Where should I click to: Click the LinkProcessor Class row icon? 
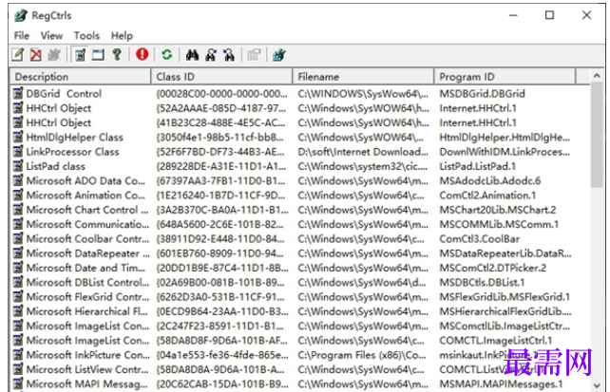pyautogui.click(x=18, y=152)
